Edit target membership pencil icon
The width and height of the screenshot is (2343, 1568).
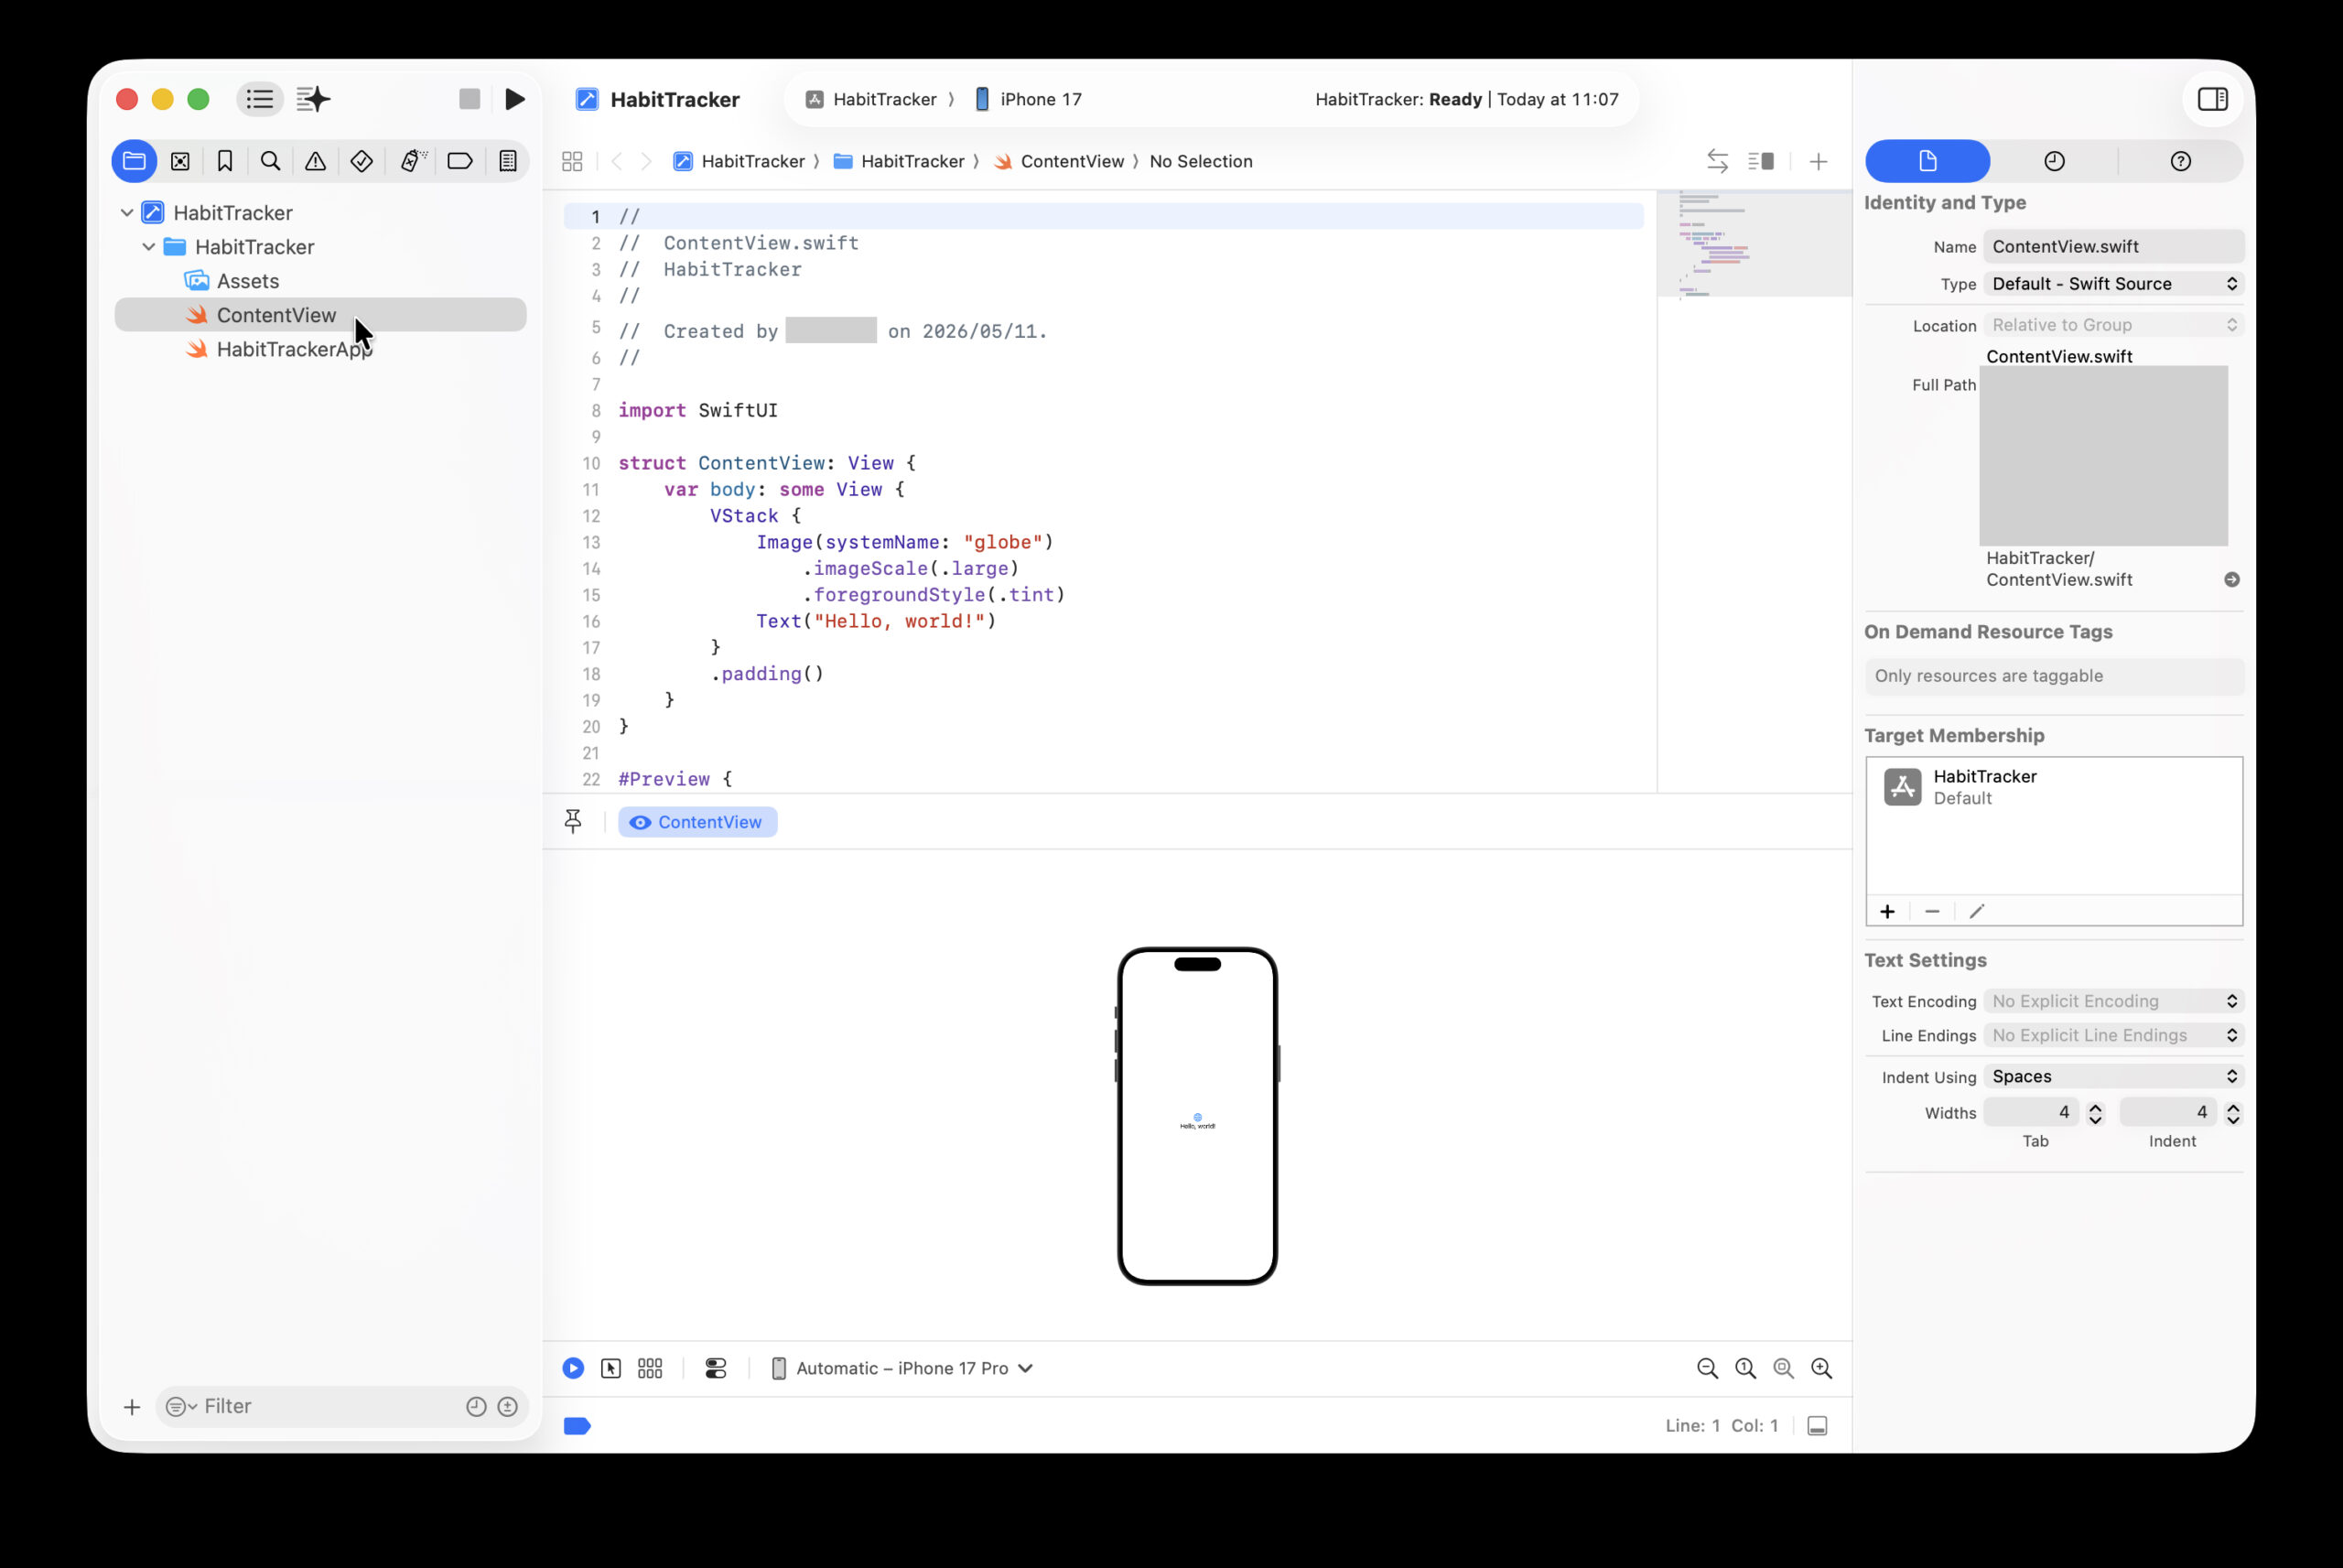[x=1976, y=911]
